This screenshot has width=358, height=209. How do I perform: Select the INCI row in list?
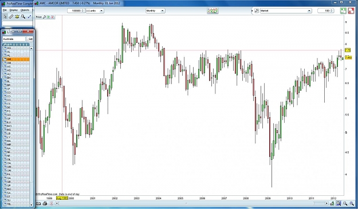(16, 126)
